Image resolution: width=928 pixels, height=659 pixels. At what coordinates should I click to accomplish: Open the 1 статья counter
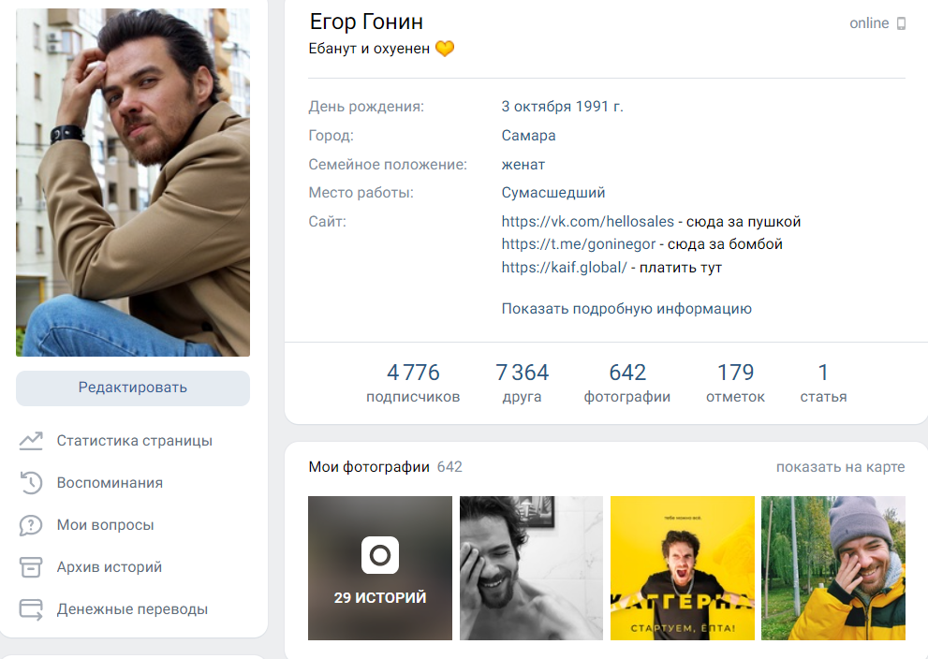pyautogui.click(x=823, y=383)
